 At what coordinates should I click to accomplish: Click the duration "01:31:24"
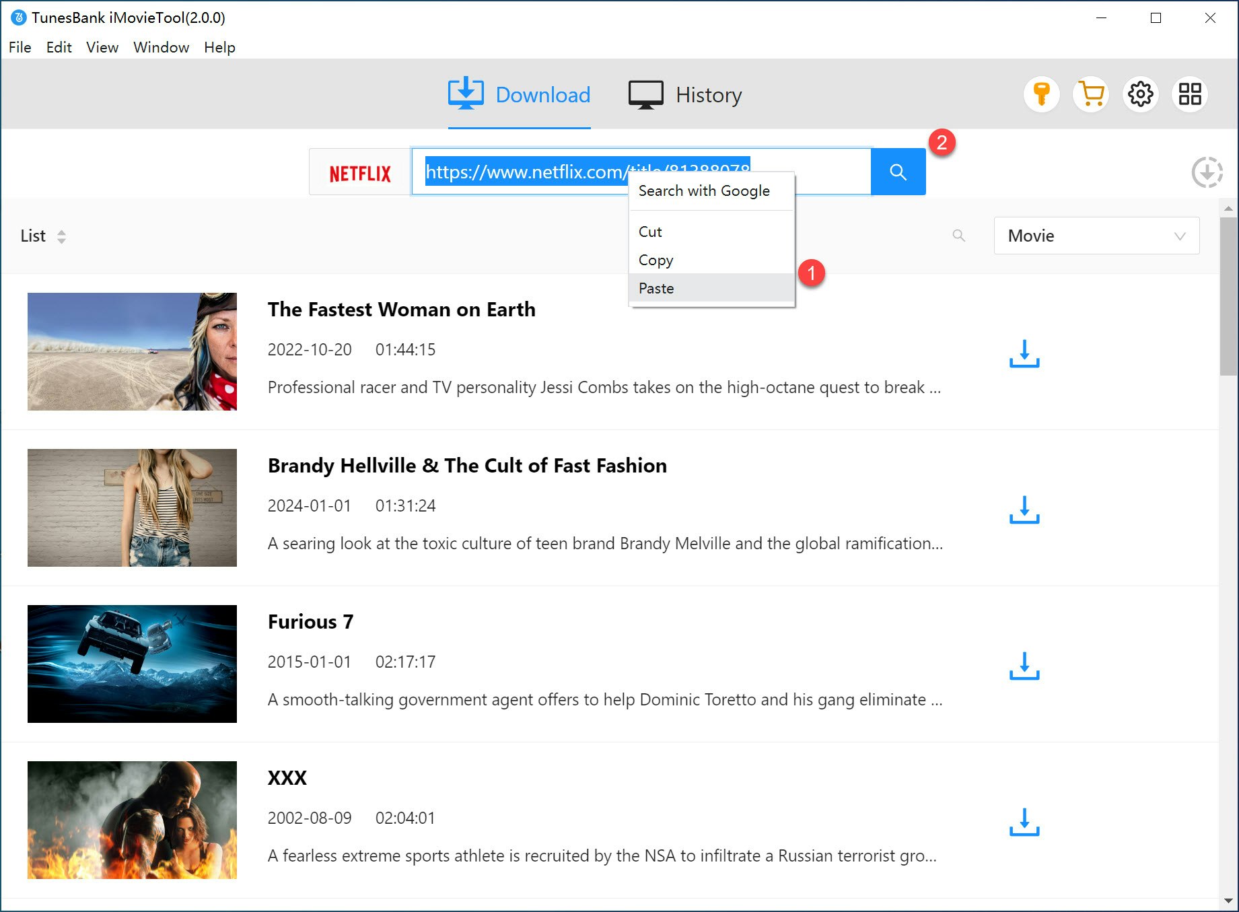click(x=406, y=505)
